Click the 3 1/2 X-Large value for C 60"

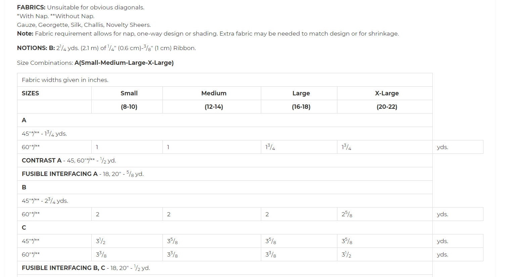[x=385, y=255]
